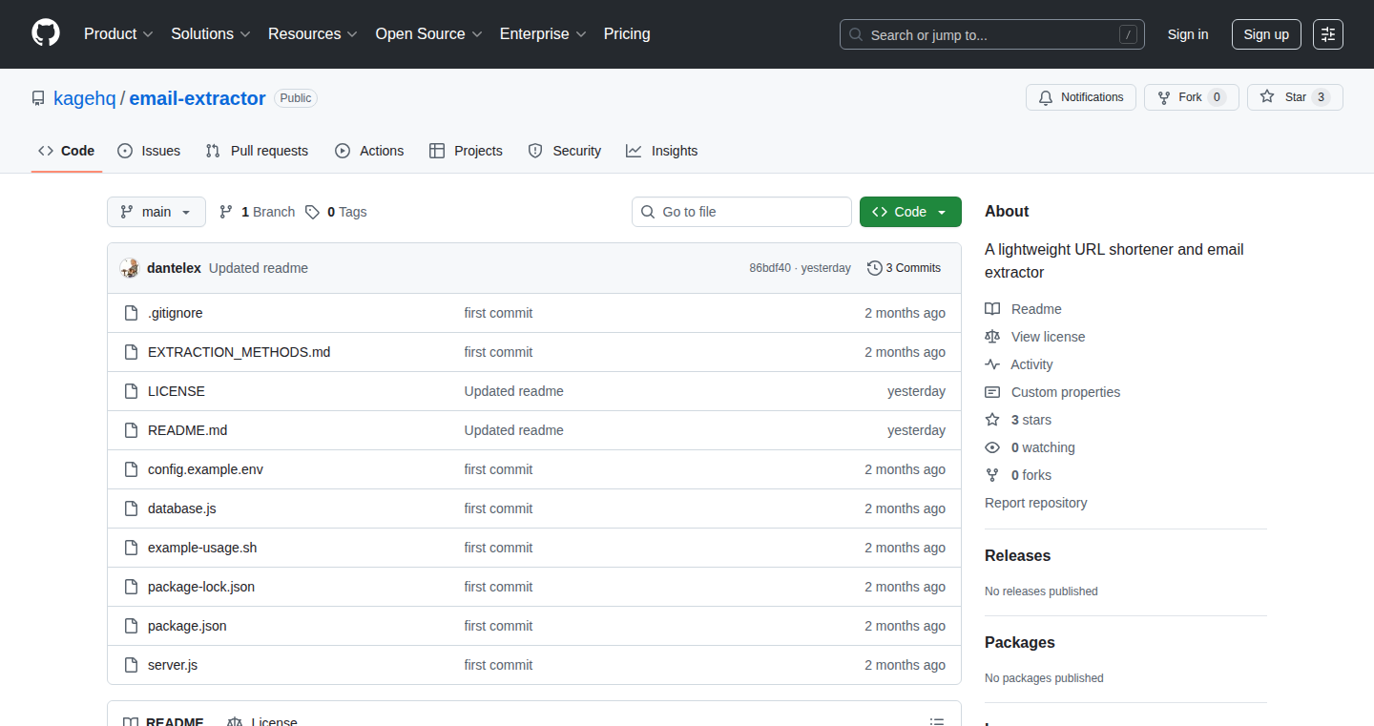Viewport: 1374px width, 726px height.
Task: Open the Updated readme latest commit message
Action: (259, 268)
